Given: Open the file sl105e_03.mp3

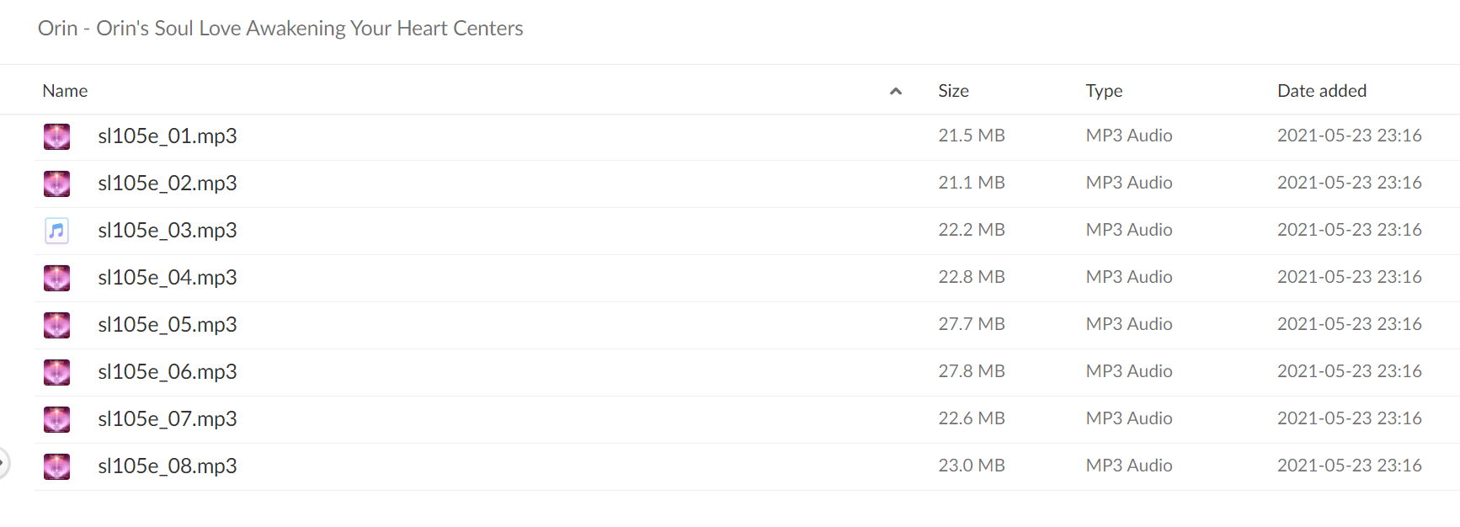Looking at the screenshot, I should (167, 231).
